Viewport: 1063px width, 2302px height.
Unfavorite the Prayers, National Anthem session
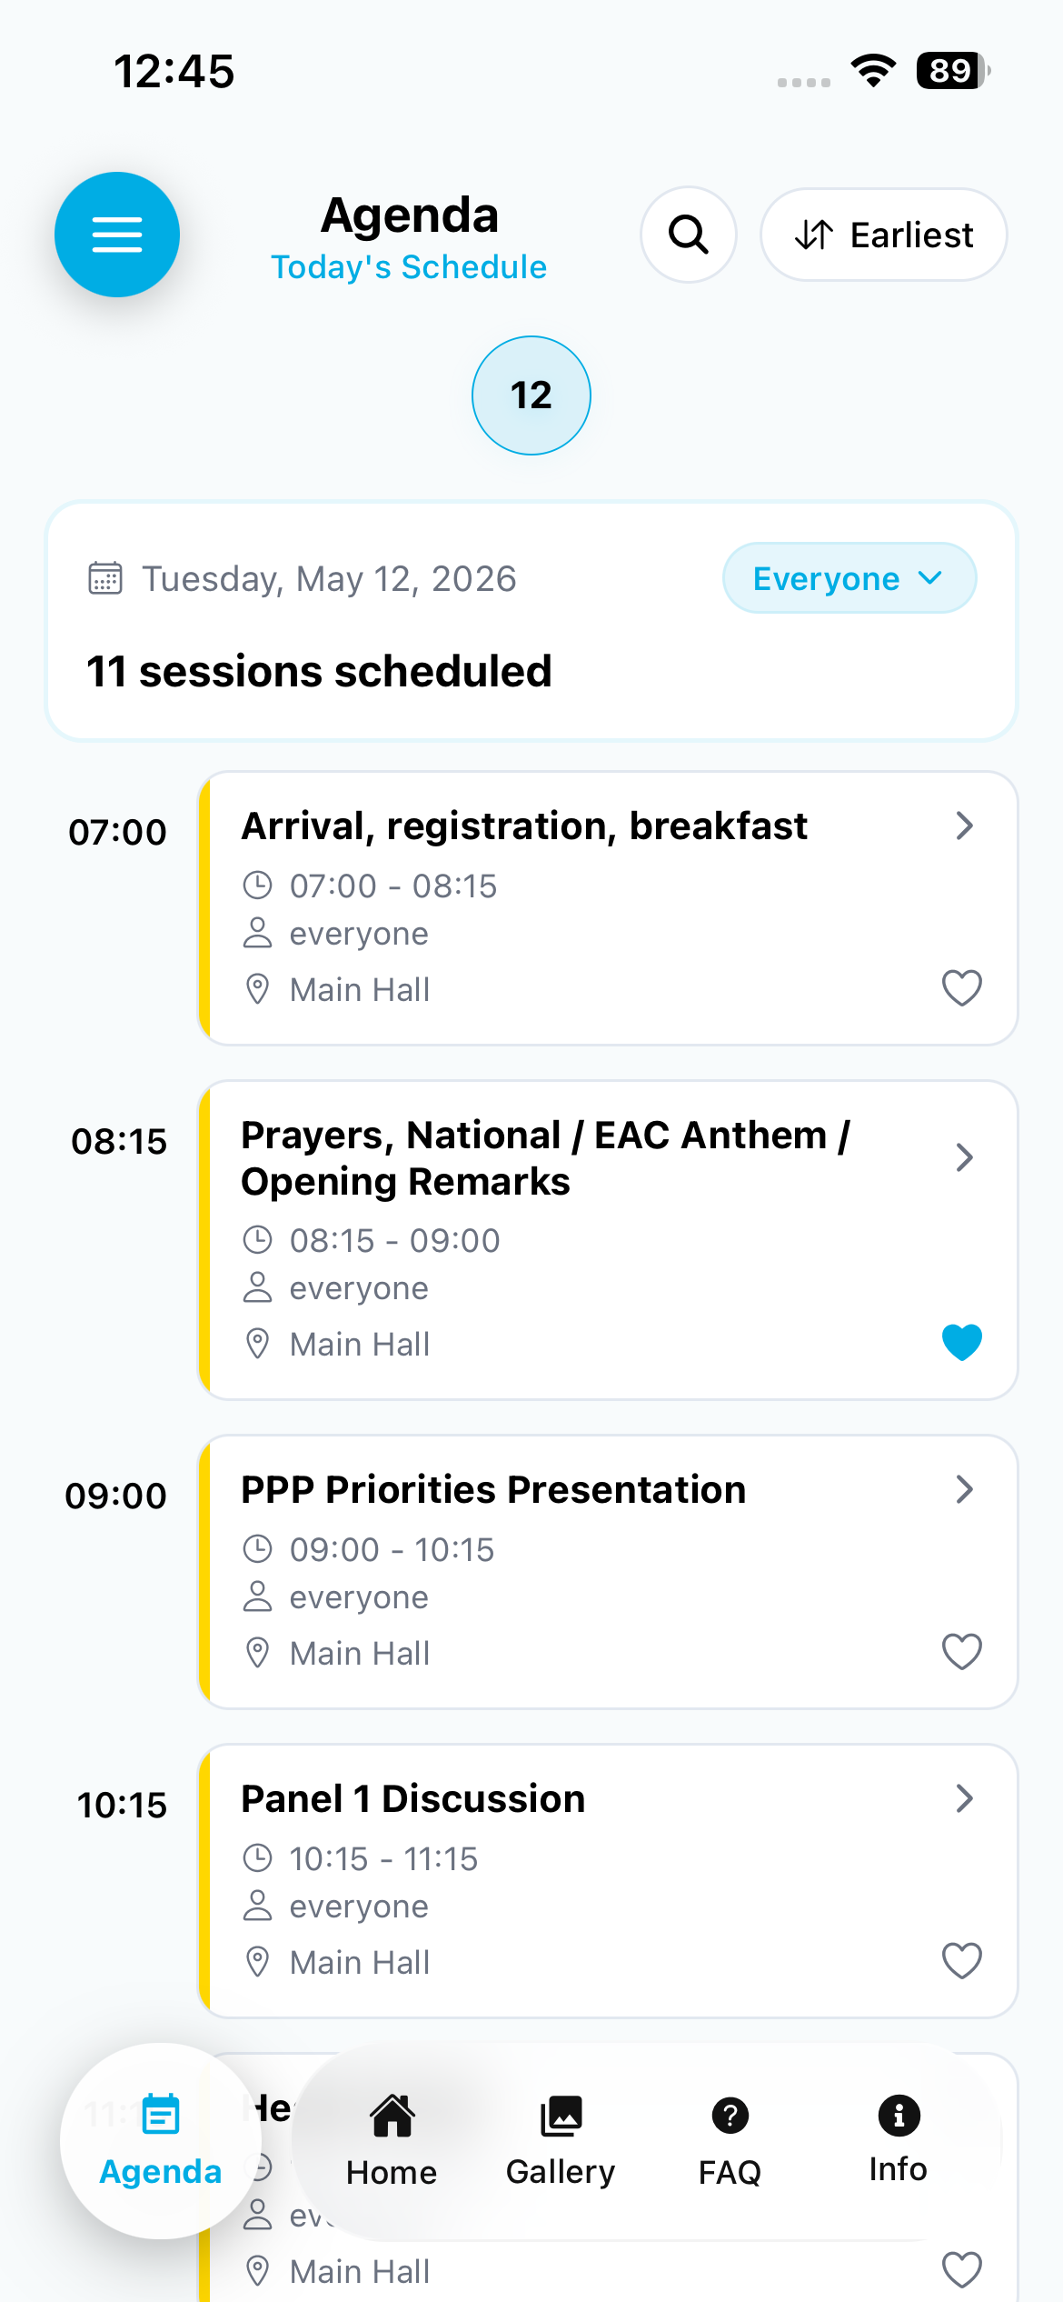pos(962,1342)
